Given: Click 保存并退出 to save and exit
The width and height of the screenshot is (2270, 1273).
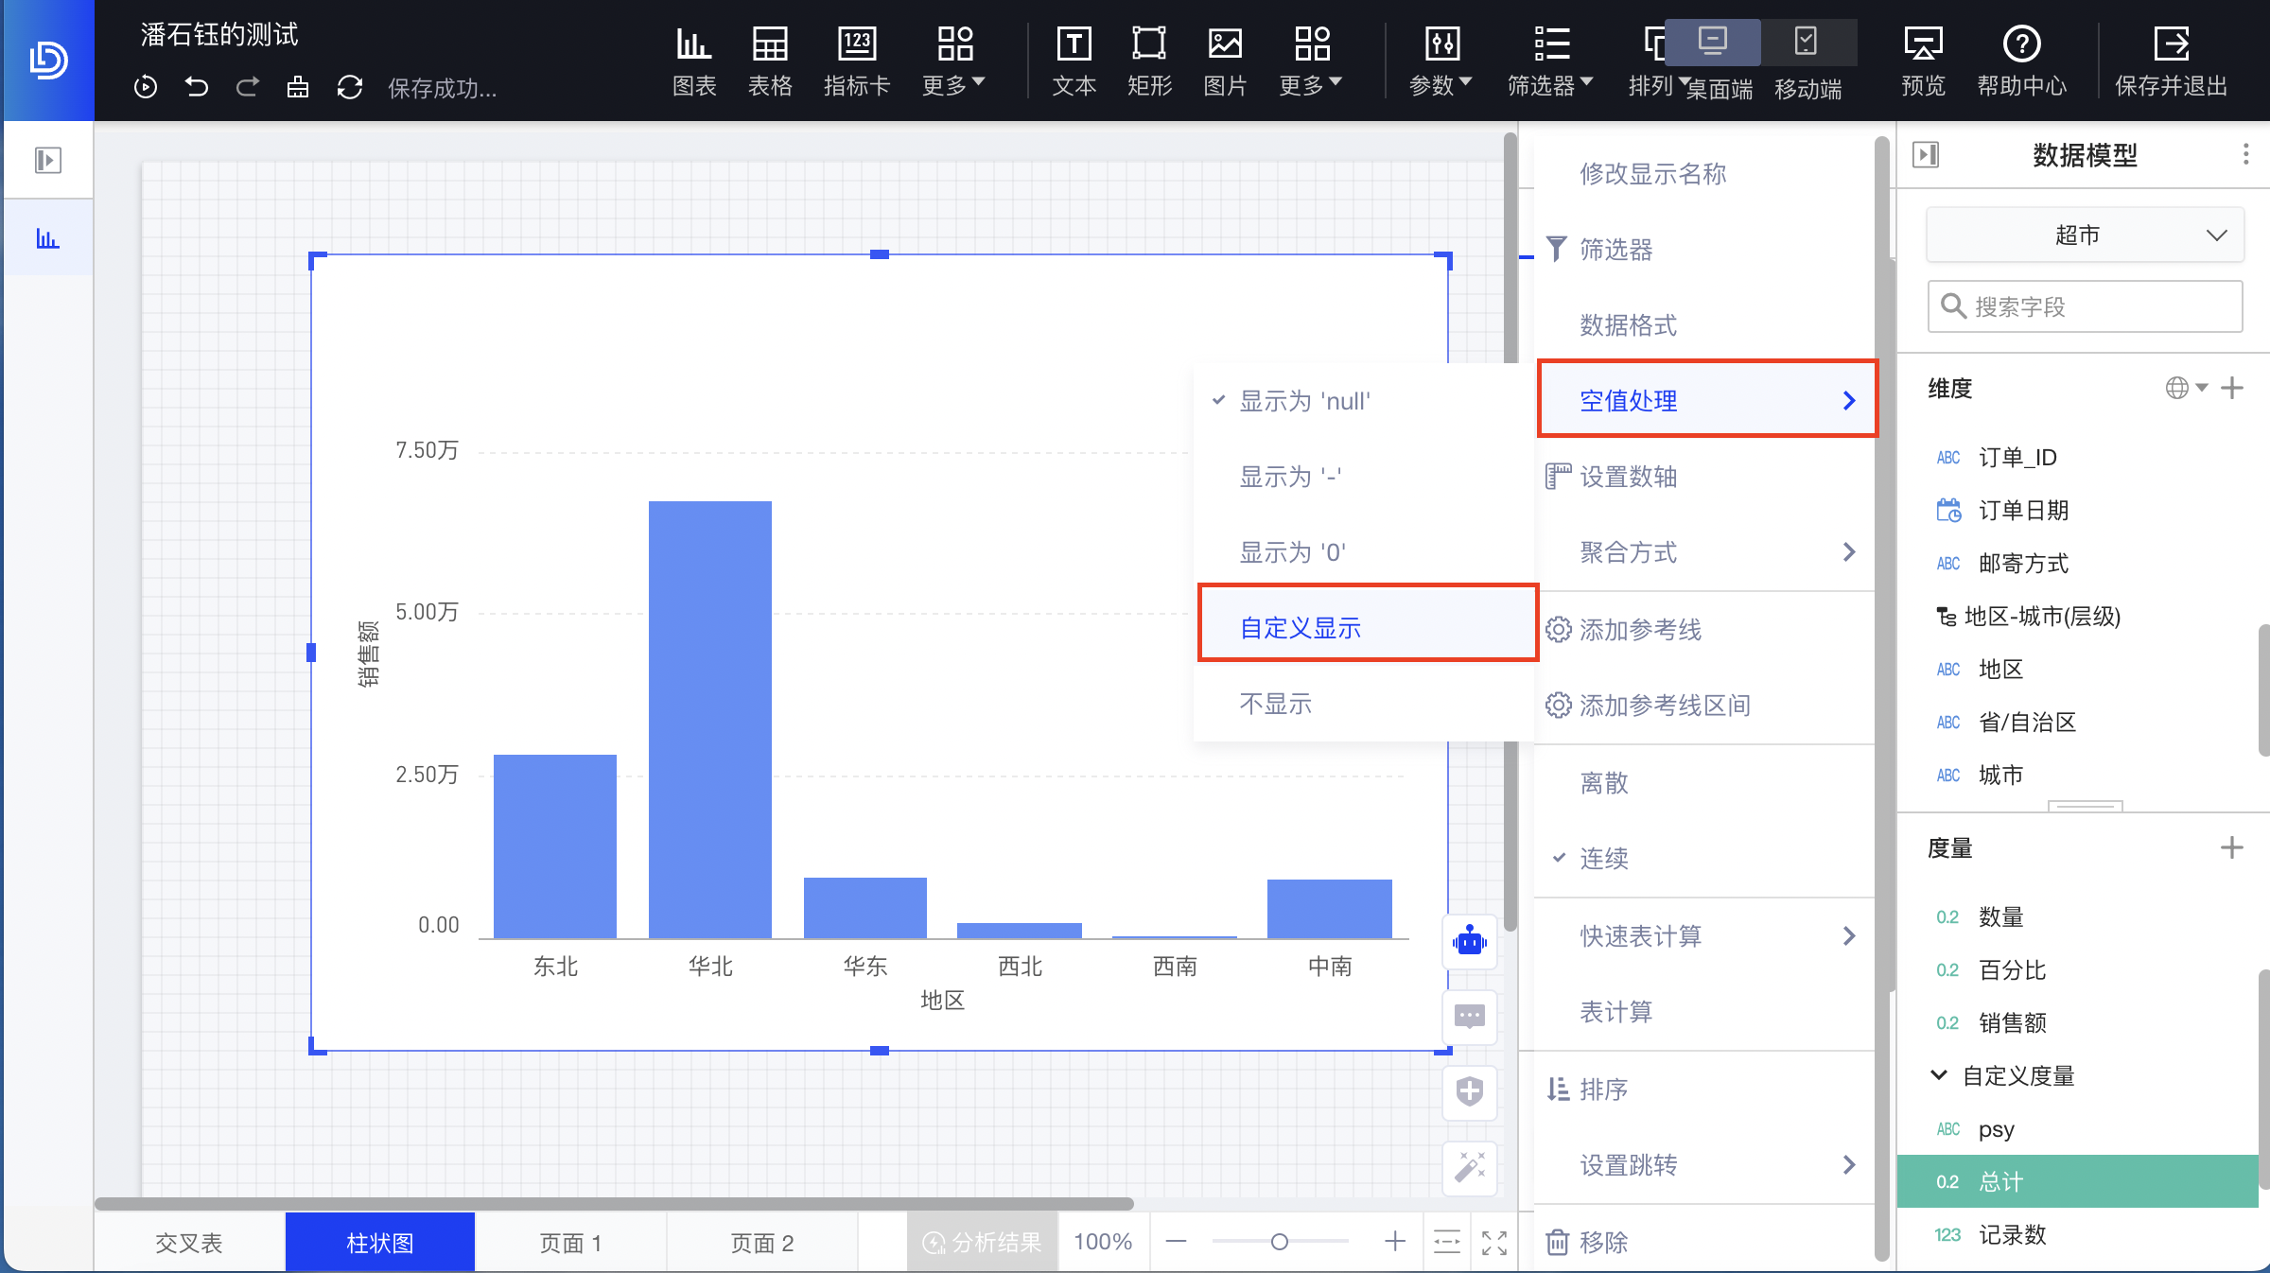Looking at the screenshot, I should coord(2172,60).
